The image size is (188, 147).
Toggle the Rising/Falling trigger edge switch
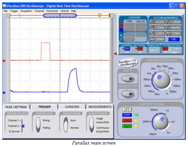(38, 125)
